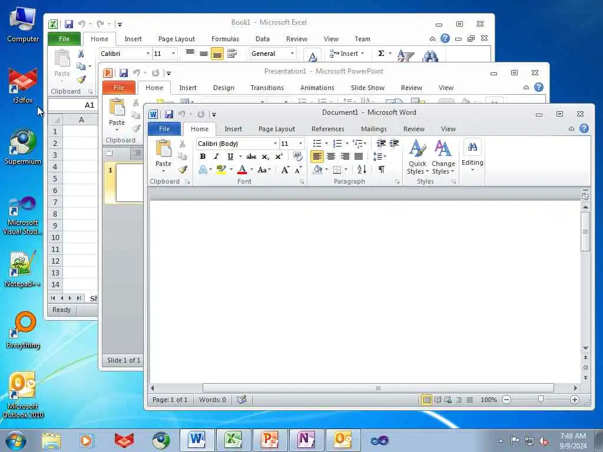603x452 pixels.
Task: Click Center alignment icon in Word
Action: tap(331, 157)
